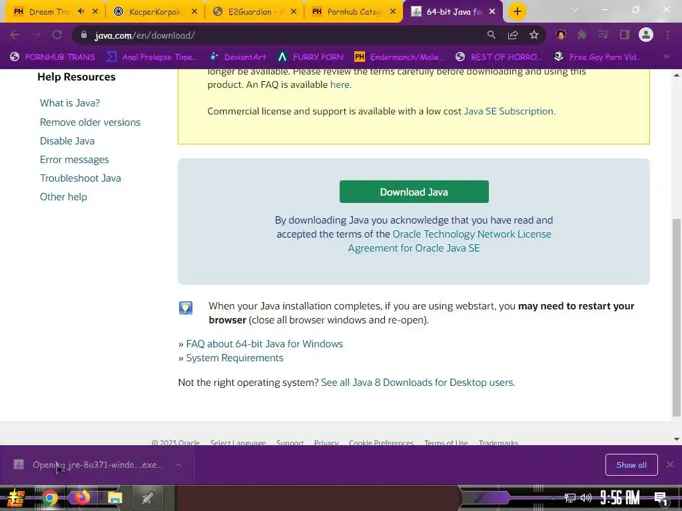This screenshot has height=511, width=682.
Task: Open a new tab with the plus button
Action: pyautogui.click(x=517, y=11)
